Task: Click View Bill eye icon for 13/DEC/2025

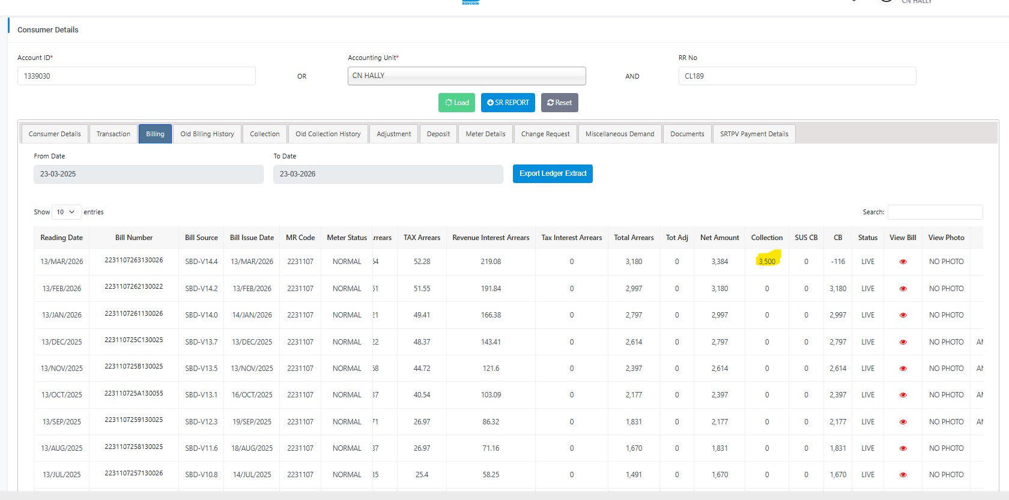Action: click(903, 342)
